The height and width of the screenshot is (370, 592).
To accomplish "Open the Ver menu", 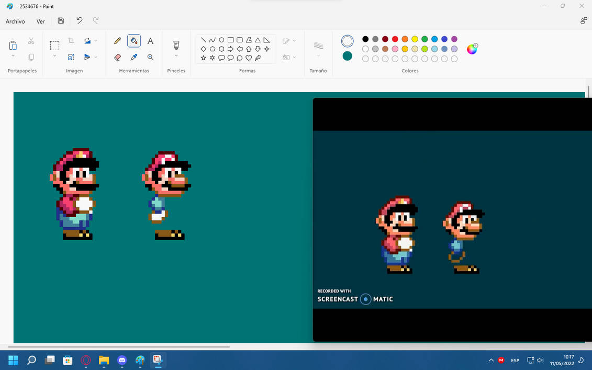I will pyautogui.click(x=40, y=21).
